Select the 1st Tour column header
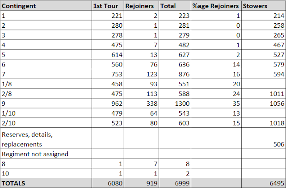Screen dimensions: 286x188 click(x=108, y=6)
